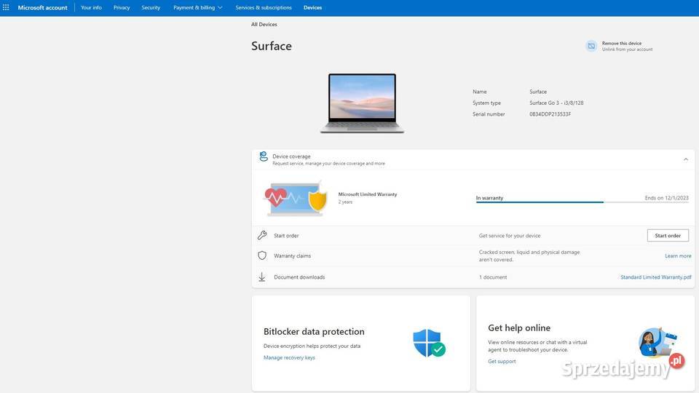The height and width of the screenshot is (393, 699).
Task: Click the Surface page heading
Action: (x=272, y=46)
